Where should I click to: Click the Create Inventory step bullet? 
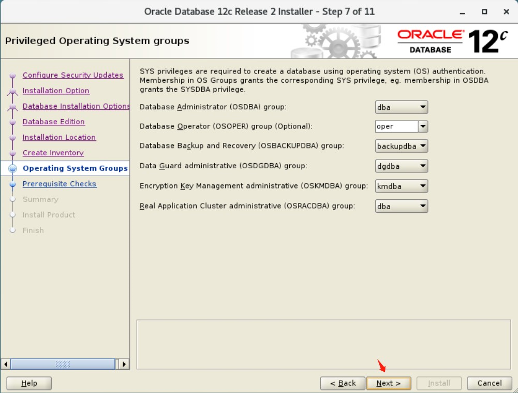pos(12,153)
